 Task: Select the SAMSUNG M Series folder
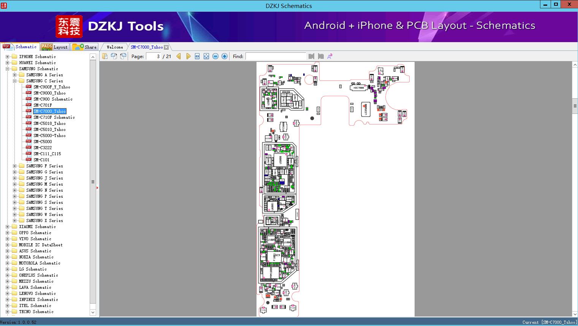[x=44, y=184]
